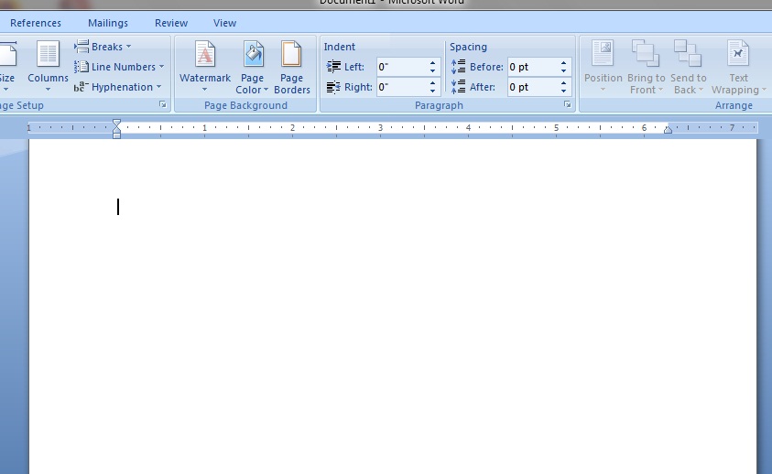The width and height of the screenshot is (772, 474).
Task: Click the Hyphenation icon
Action: [x=82, y=87]
